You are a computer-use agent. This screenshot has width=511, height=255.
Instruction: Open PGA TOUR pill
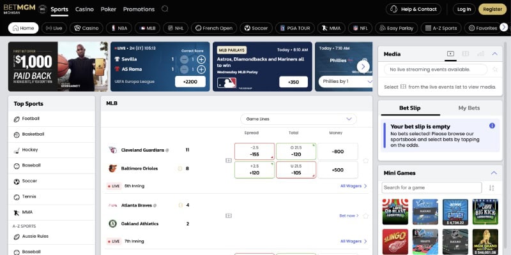point(295,28)
